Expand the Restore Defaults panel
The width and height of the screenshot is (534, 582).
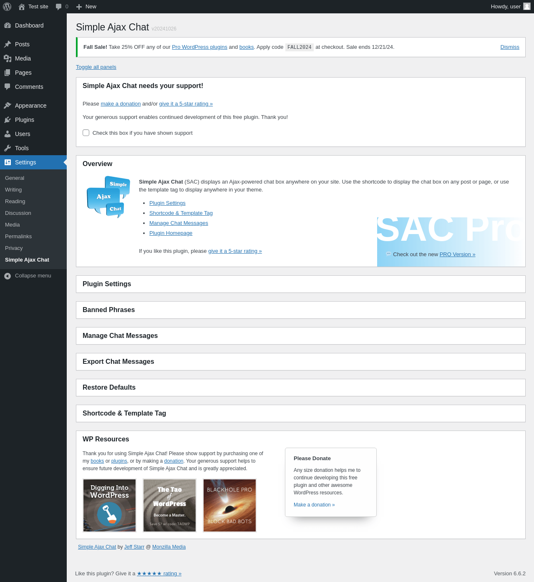pos(300,388)
